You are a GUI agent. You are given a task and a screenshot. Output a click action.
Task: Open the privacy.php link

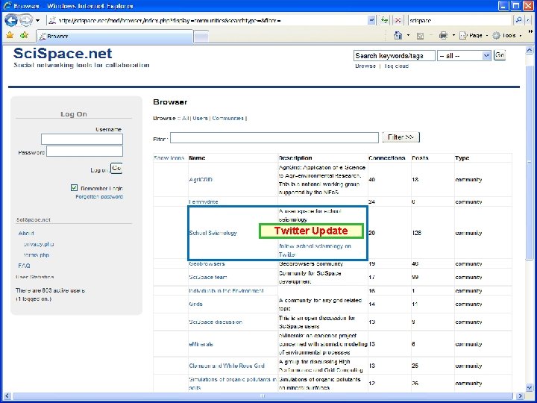(x=39, y=244)
